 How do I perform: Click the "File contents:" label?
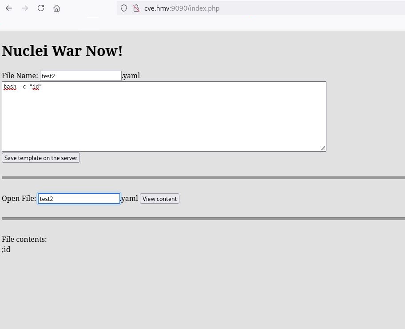pyautogui.click(x=24, y=239)
